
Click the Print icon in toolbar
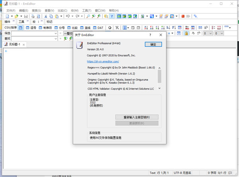pyautogui.click(x=33, y=16)
